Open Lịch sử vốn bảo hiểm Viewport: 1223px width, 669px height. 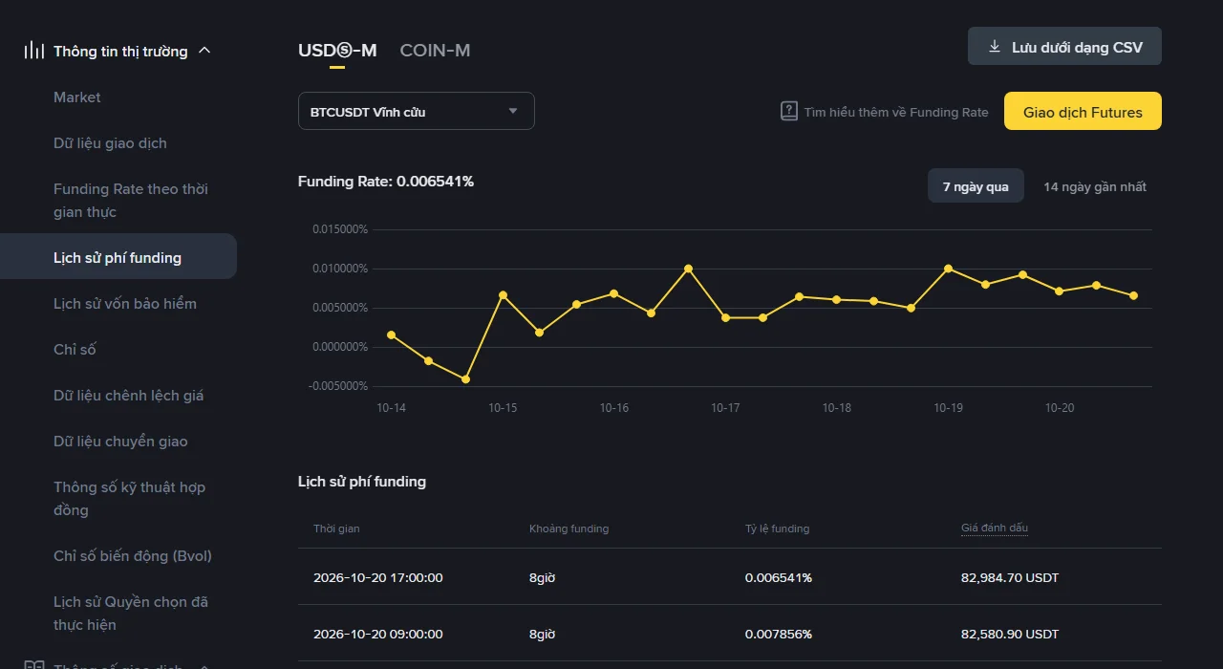point(125,303)
